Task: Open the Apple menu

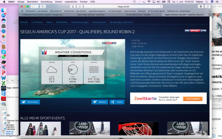Action: [4, 2]
